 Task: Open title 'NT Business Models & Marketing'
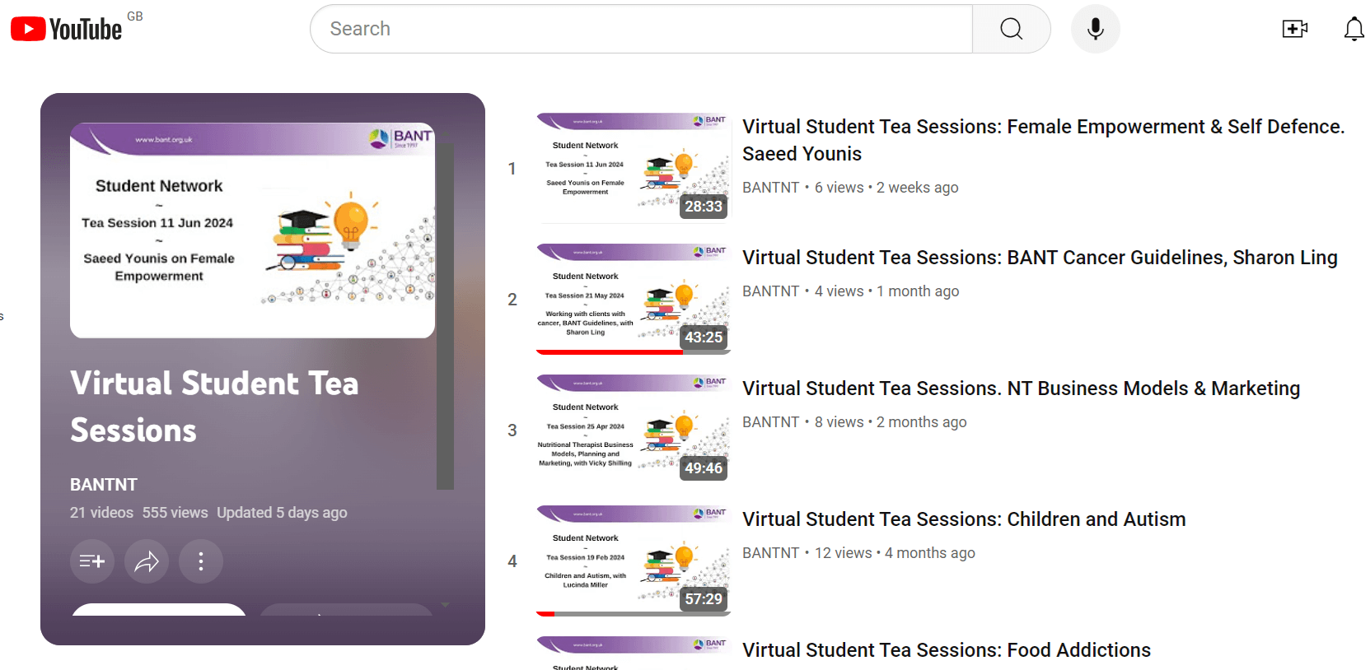click(x=1021, y=389)
